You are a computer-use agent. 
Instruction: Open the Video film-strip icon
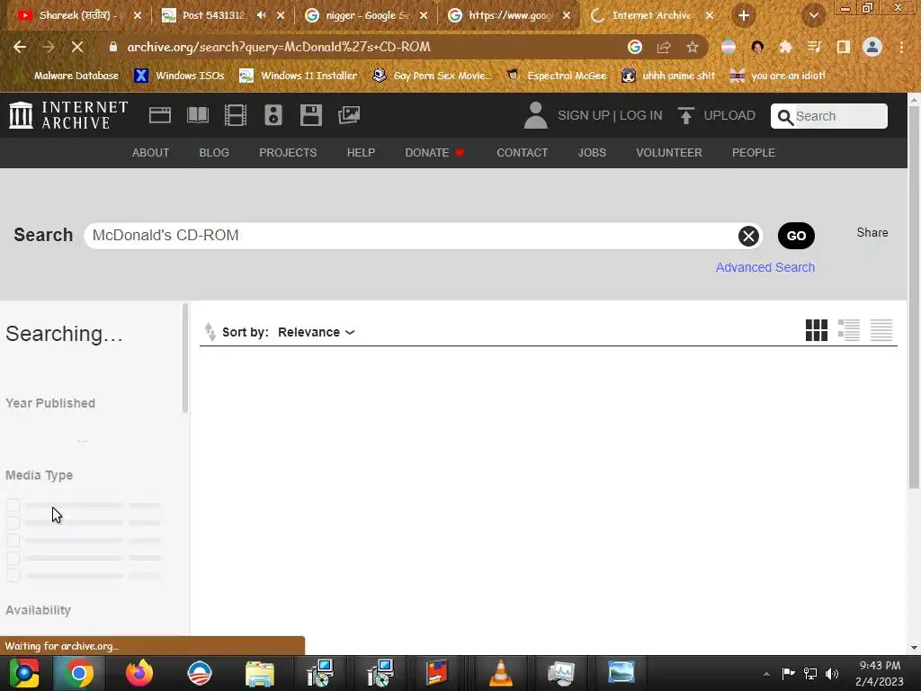(x=236, y=115)
